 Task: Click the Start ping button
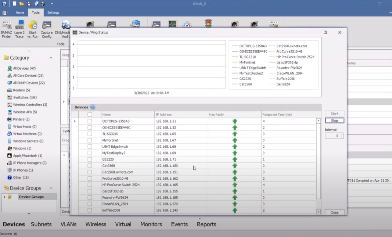click(334, 114)
